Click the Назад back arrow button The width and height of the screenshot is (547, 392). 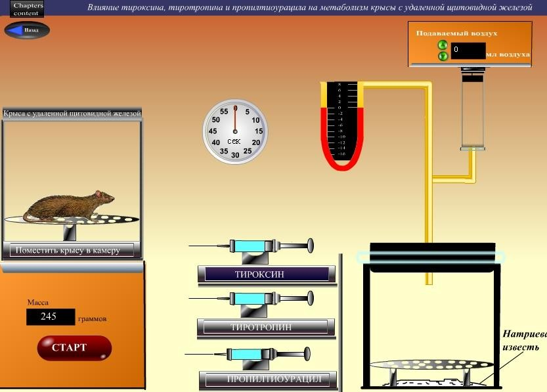click(26, 30)
